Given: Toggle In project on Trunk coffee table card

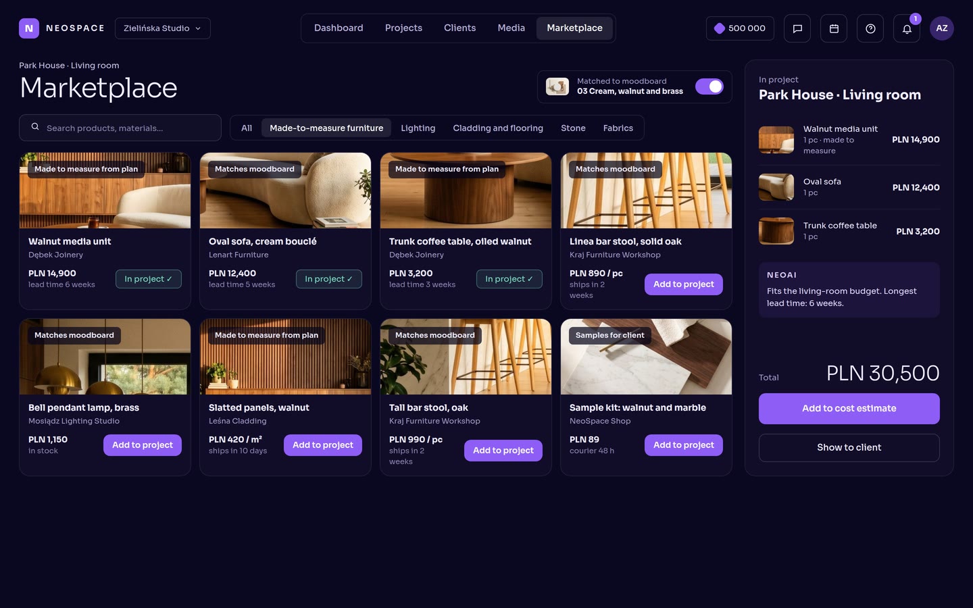Looking at the screenshot, I should pyautogui.click(x=509, y=279).
